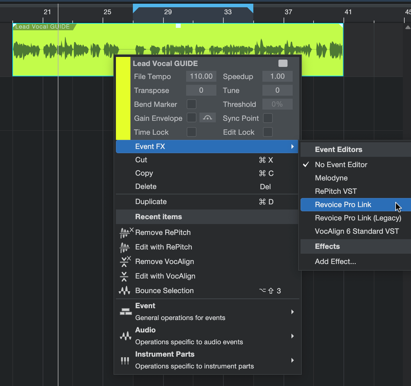Click the Bounce Selection waveform icon
The width and height of the screenshot is (411, 386).
[x=124, y=291]
